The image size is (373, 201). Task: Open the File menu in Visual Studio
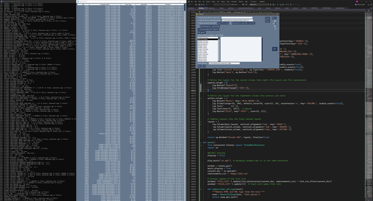(x=192, y=2)
